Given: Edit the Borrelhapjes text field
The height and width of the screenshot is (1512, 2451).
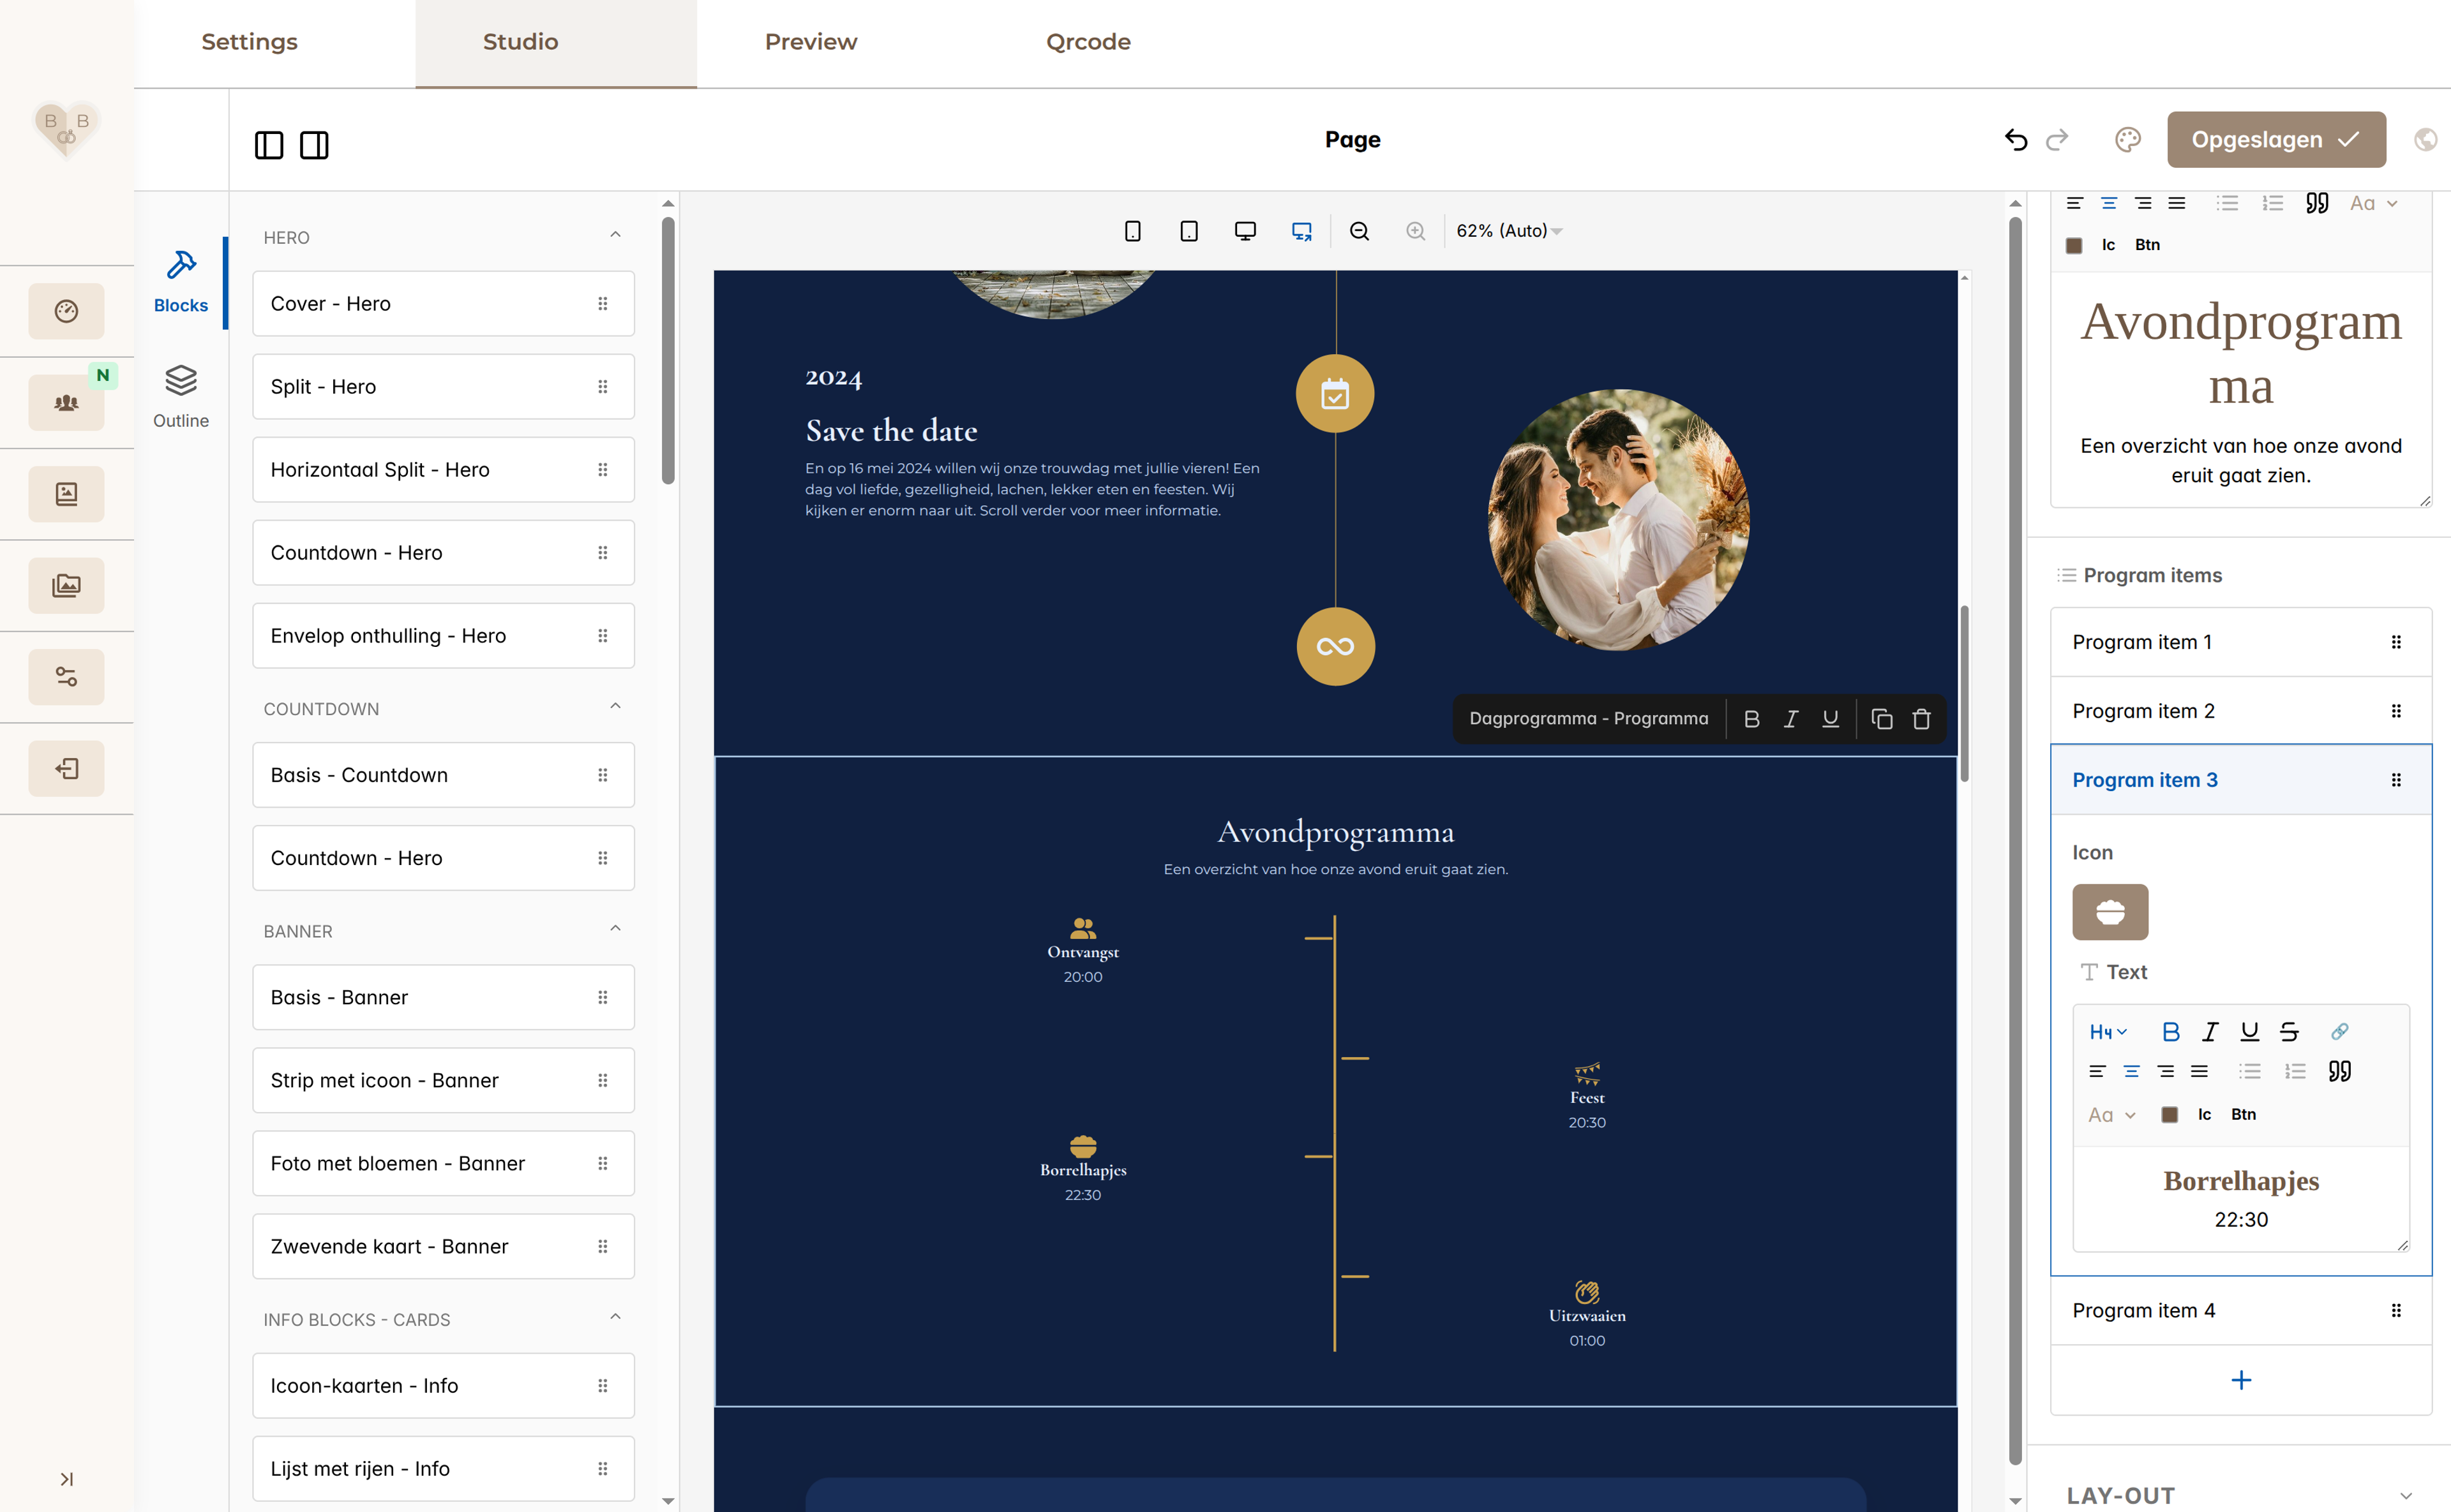Looking at the screenshot, I should coord(2241,1198).
